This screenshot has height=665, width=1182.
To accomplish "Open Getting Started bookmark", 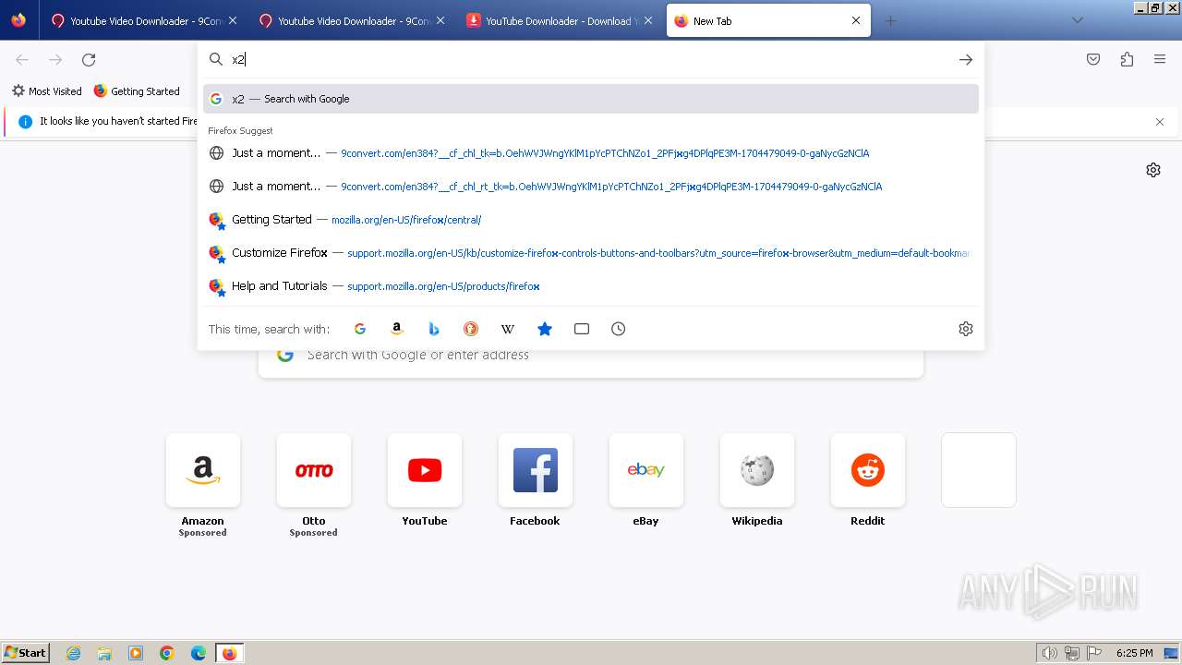I will point(137,91).
